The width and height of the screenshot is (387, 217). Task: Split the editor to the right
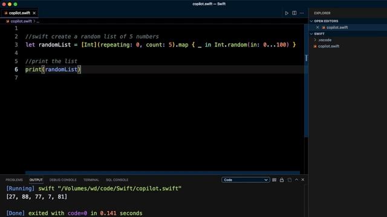294,13
